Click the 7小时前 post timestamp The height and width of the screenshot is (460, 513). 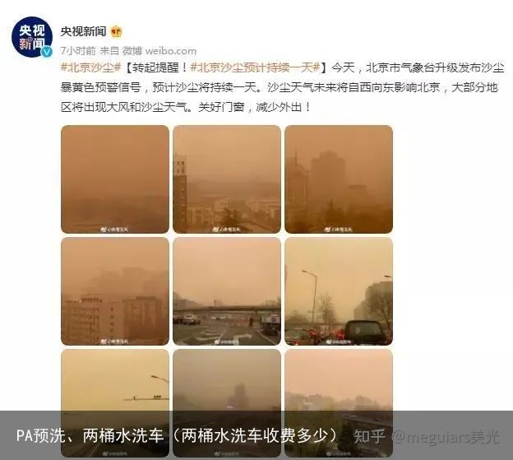[78, 51]
